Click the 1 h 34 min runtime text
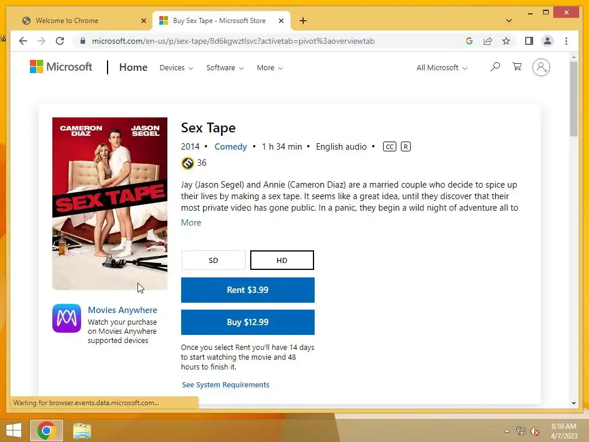 coord(282,147)
